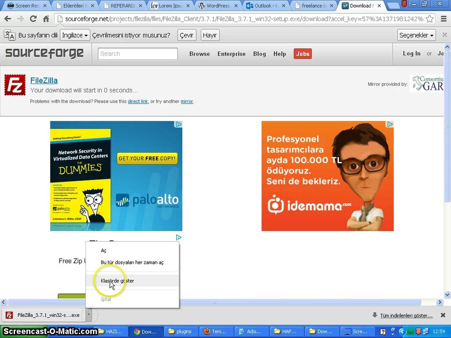The width and height of the screenshot is (451, 338).
Task: Click the FileZilla download file icon in bar
Action: pyautogui.click(x=9, y=315)
